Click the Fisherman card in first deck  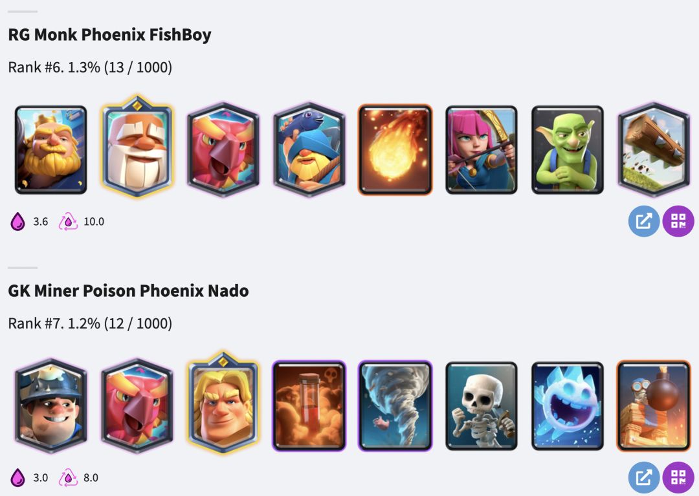pos(309,149)
